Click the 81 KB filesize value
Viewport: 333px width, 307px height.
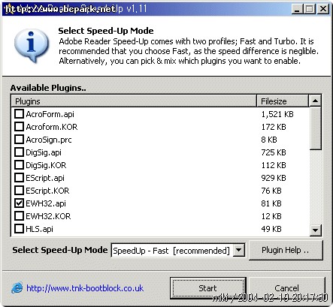pyautogui.click(x=271, y=203)
